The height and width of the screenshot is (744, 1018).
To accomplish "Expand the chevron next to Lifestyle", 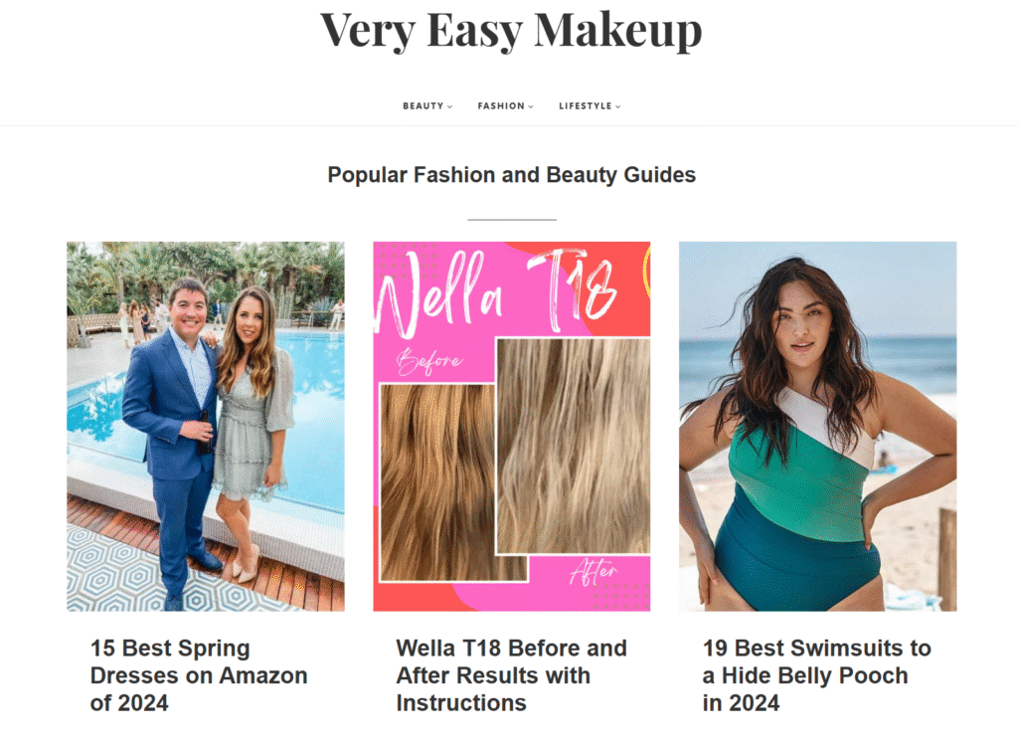I will [x=618, y=106].
